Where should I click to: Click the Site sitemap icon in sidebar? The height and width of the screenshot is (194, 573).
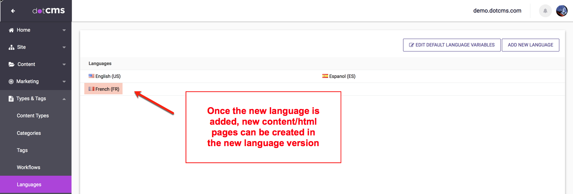point(11,47)
